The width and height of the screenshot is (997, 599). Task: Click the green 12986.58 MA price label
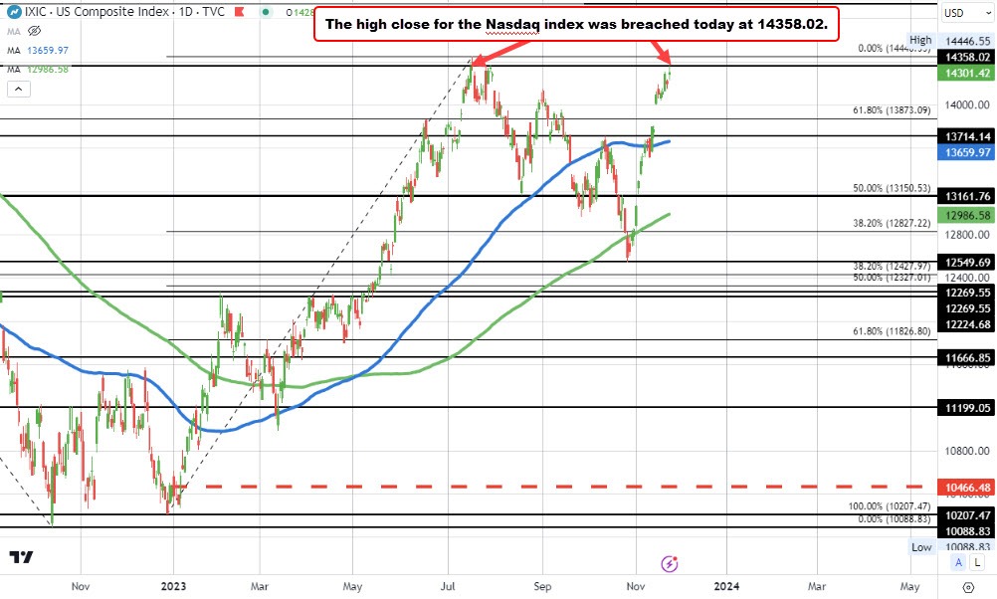pos(967,216)
